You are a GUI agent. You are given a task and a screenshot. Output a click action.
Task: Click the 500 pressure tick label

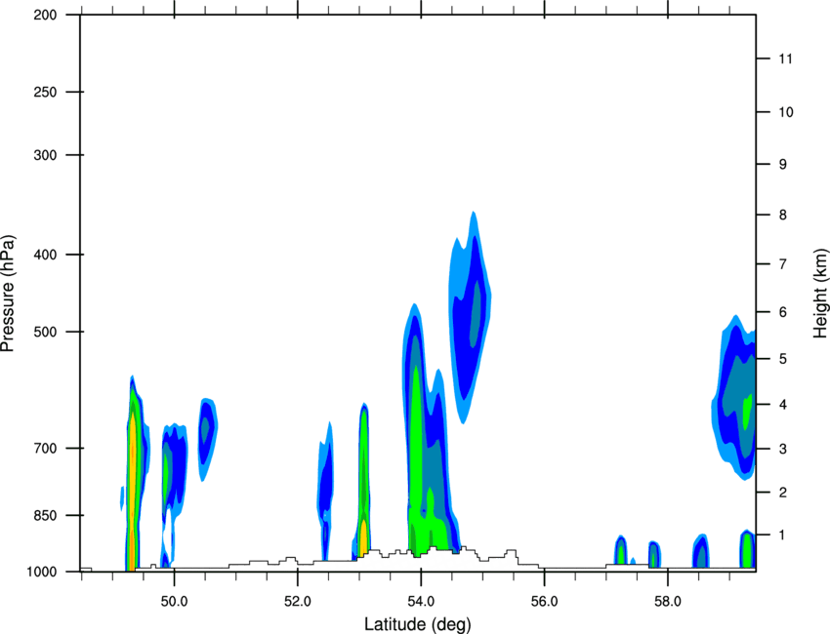coord(45,332)
